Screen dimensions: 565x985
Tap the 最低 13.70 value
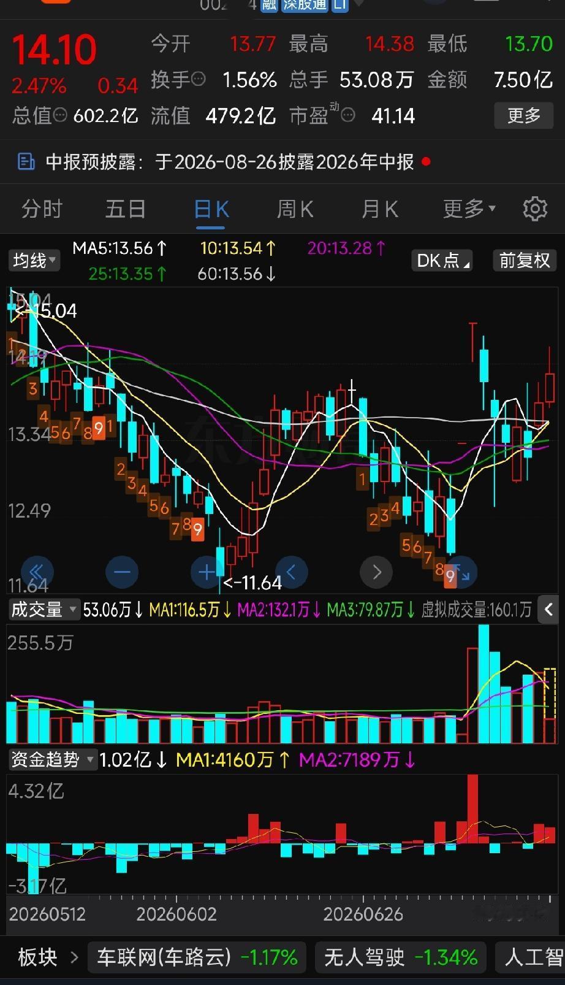[x=529, y=44]
